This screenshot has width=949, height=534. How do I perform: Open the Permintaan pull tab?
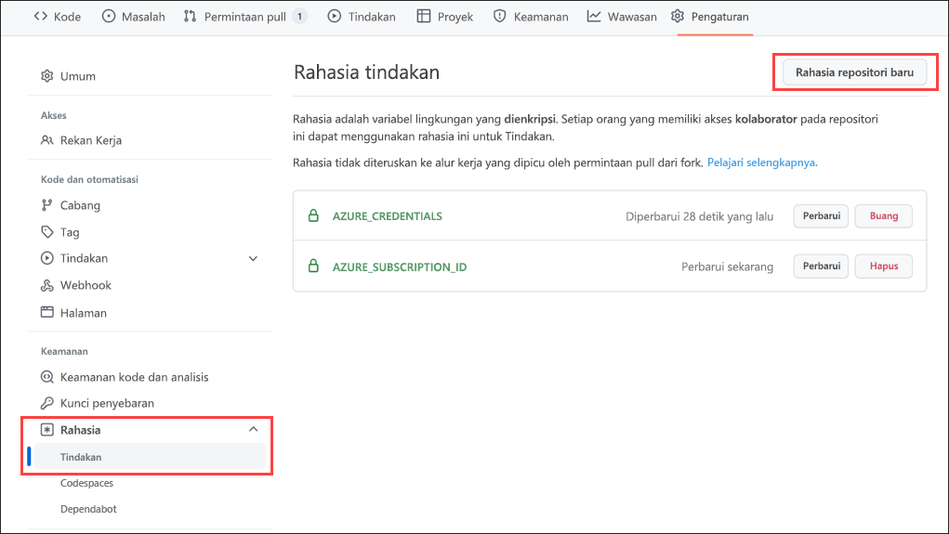pyautogui.click(x=245, y=17)
